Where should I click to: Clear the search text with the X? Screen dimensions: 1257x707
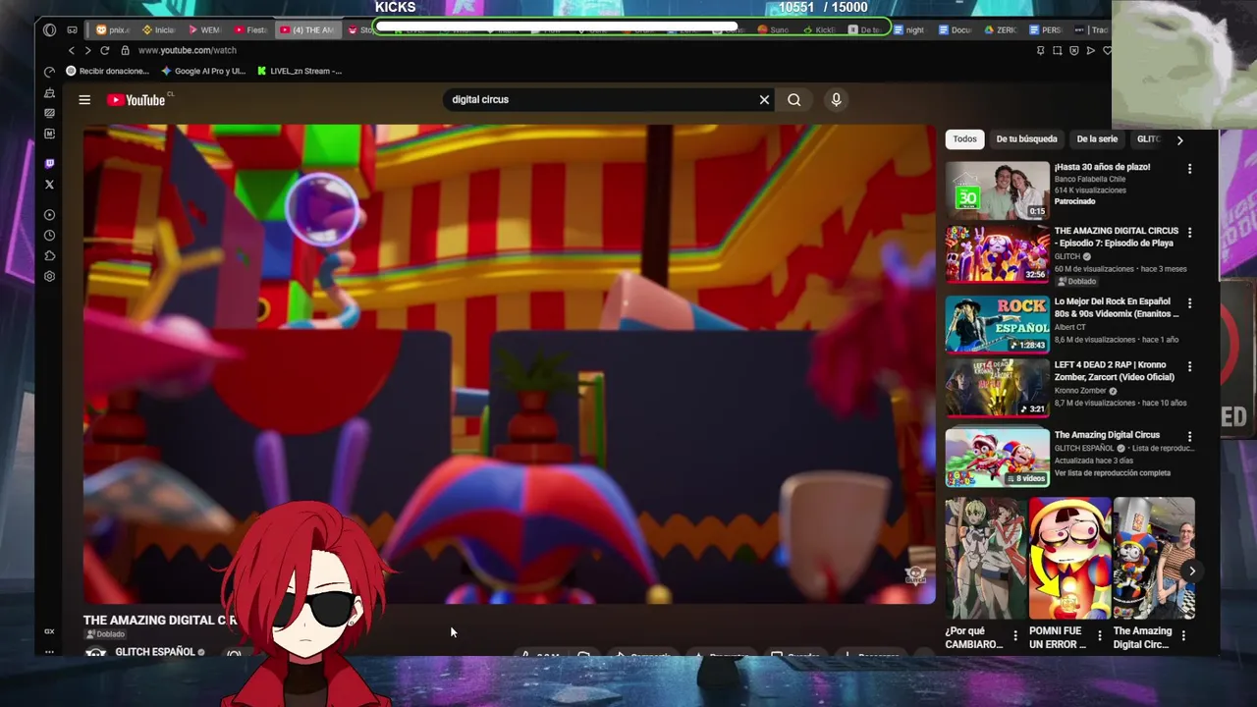click(764, 99)
